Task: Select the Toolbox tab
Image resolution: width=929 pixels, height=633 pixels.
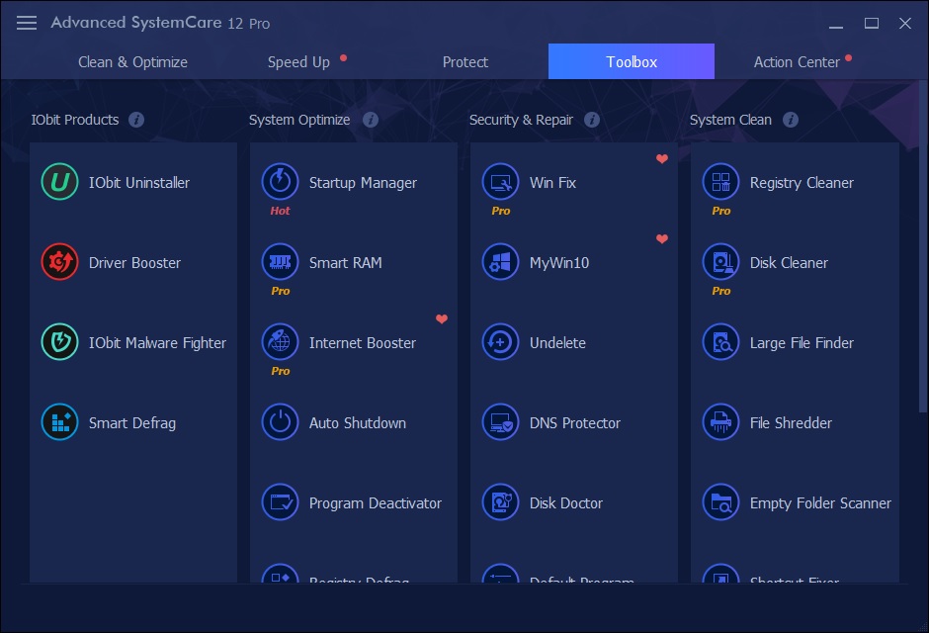Action: point(631,61)
